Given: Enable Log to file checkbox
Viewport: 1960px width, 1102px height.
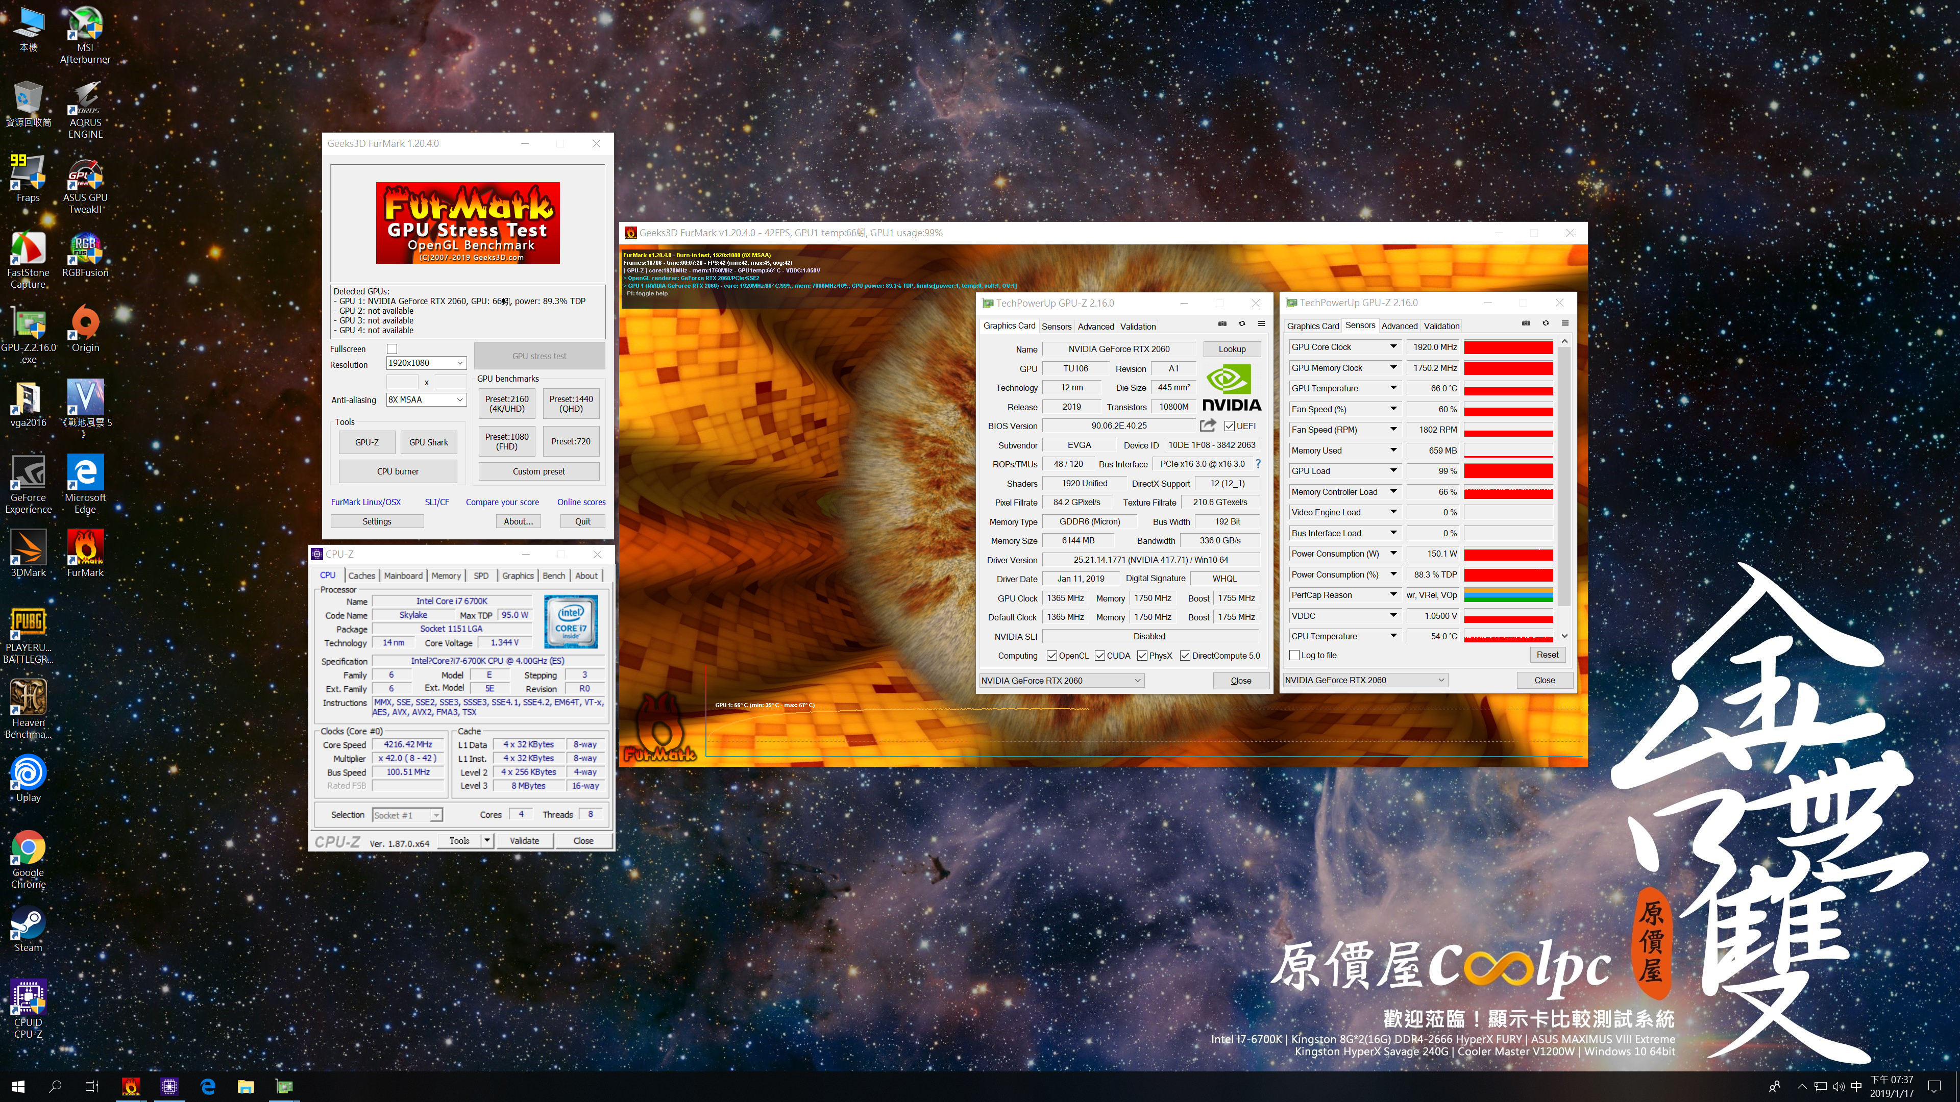Looking at the screenshot, I should point(1294,655).
